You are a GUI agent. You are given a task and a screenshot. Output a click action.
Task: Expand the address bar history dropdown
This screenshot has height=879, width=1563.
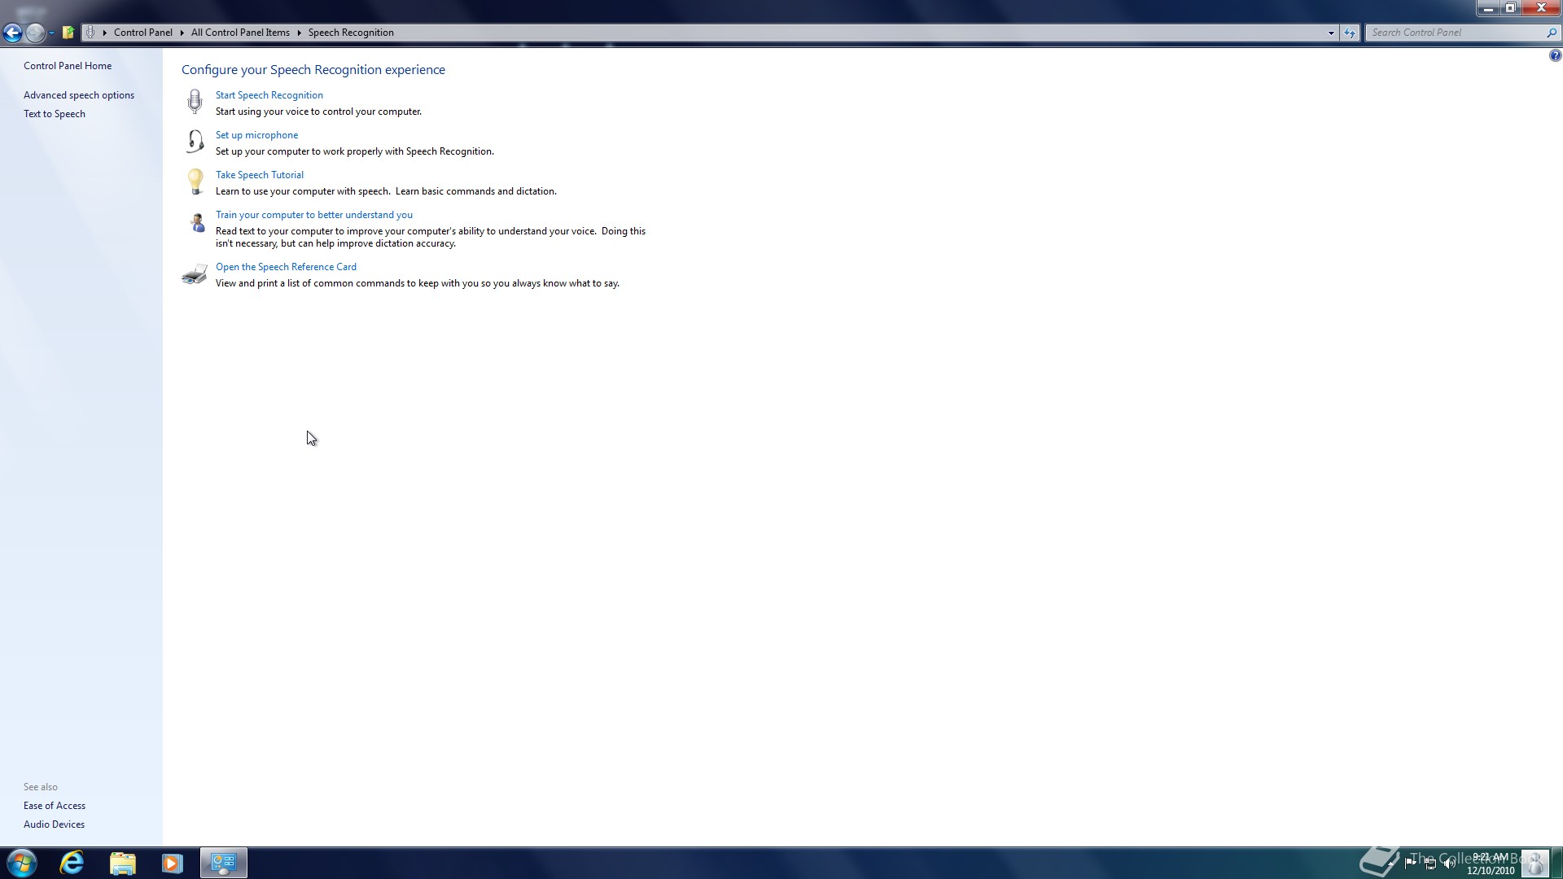point(1331,33)
